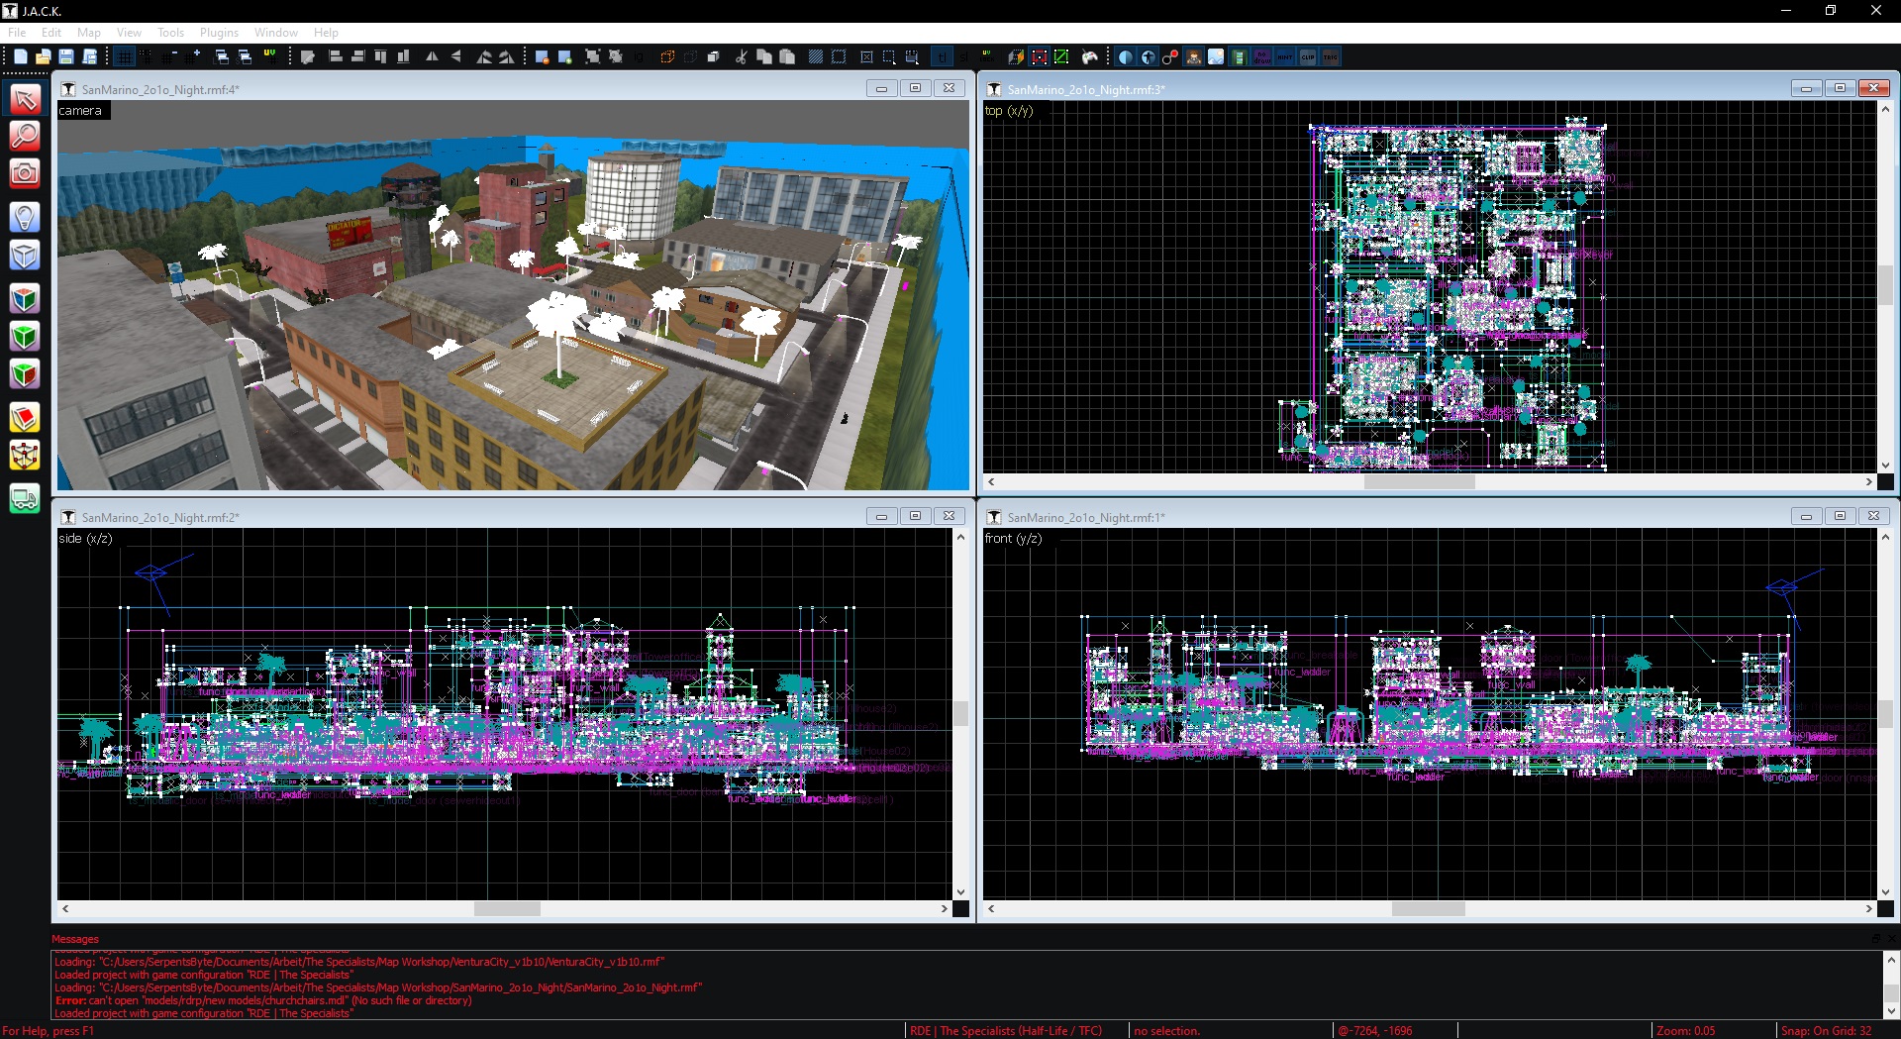Toggle the texture lock 'tl' button

(942, 57)
